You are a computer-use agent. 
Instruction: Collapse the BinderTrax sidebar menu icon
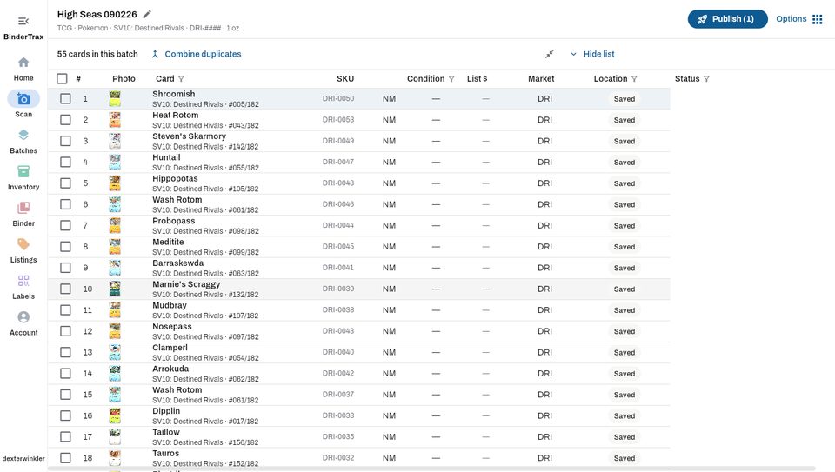click(23, 21)
